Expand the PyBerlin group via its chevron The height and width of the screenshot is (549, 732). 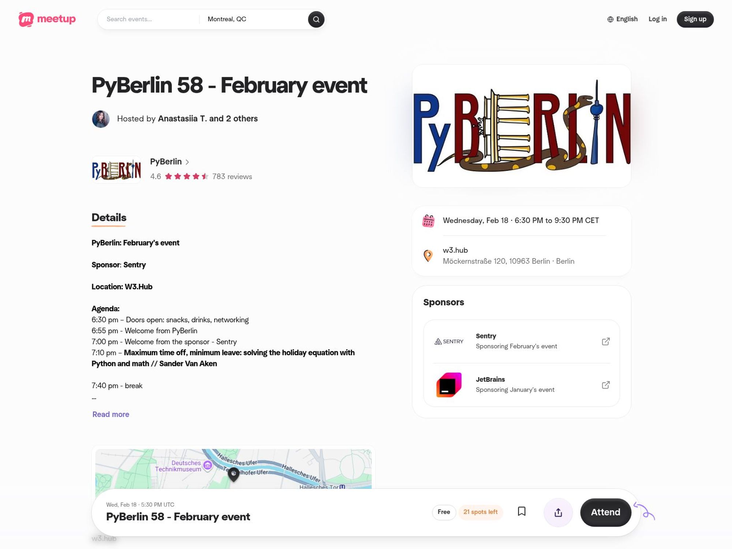(188, 162)
